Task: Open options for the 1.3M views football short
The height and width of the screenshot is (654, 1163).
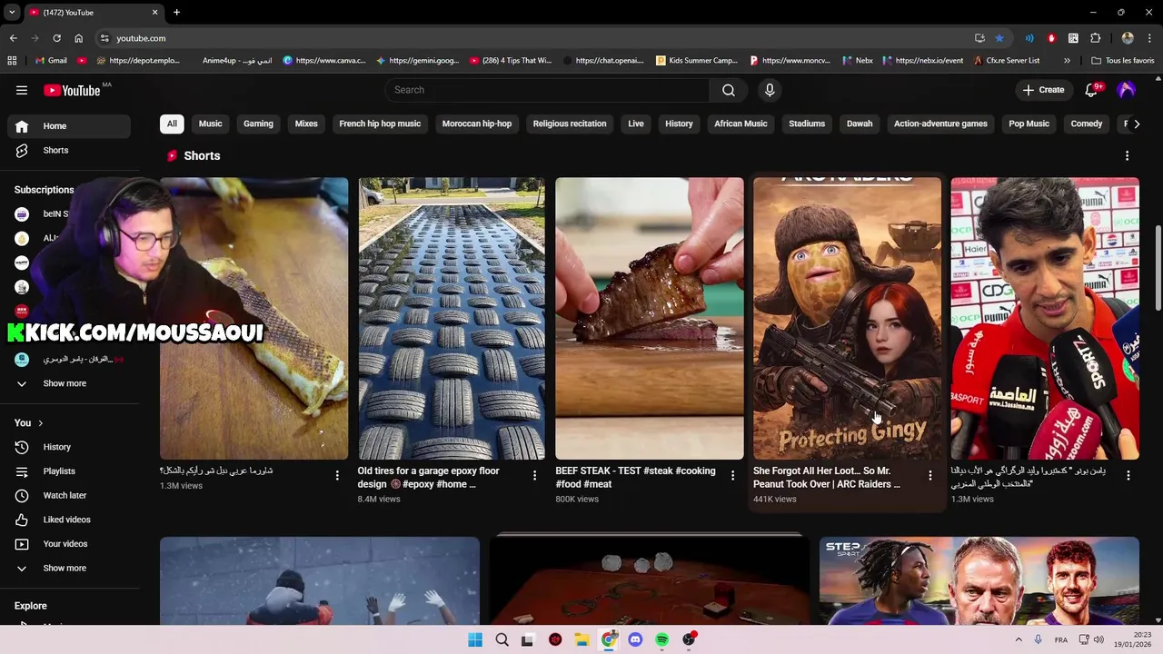Action: click(x=1128, y=476)
